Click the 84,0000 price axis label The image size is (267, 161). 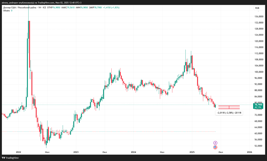259,97
